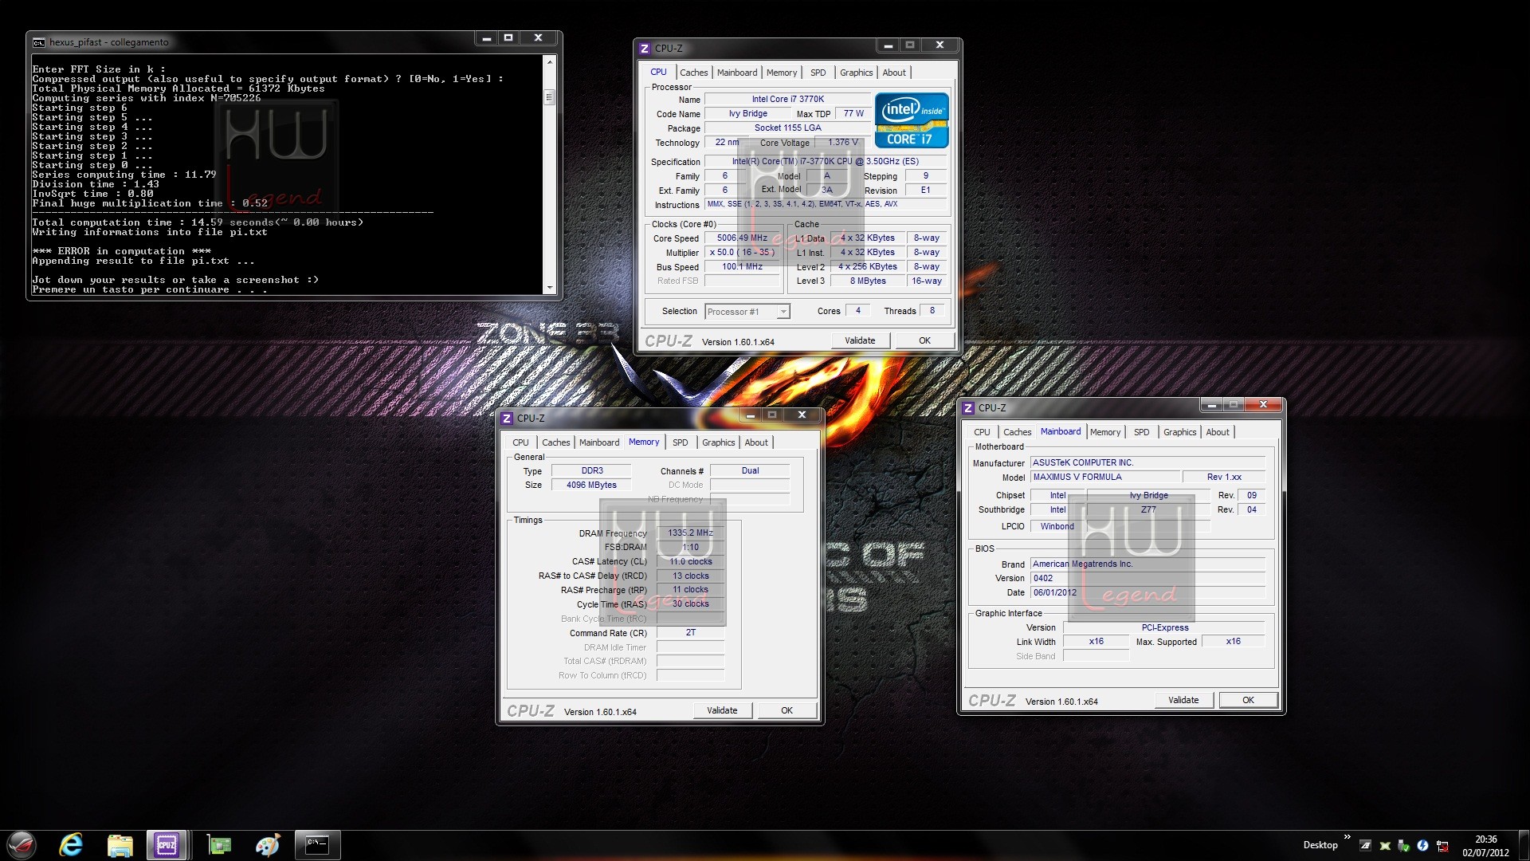Open the Caches tab in the processor CPU-Z window
Image resolution: width=1530 pixels, height=861 pixels.
pyautogui.click(x=693, y=73)
